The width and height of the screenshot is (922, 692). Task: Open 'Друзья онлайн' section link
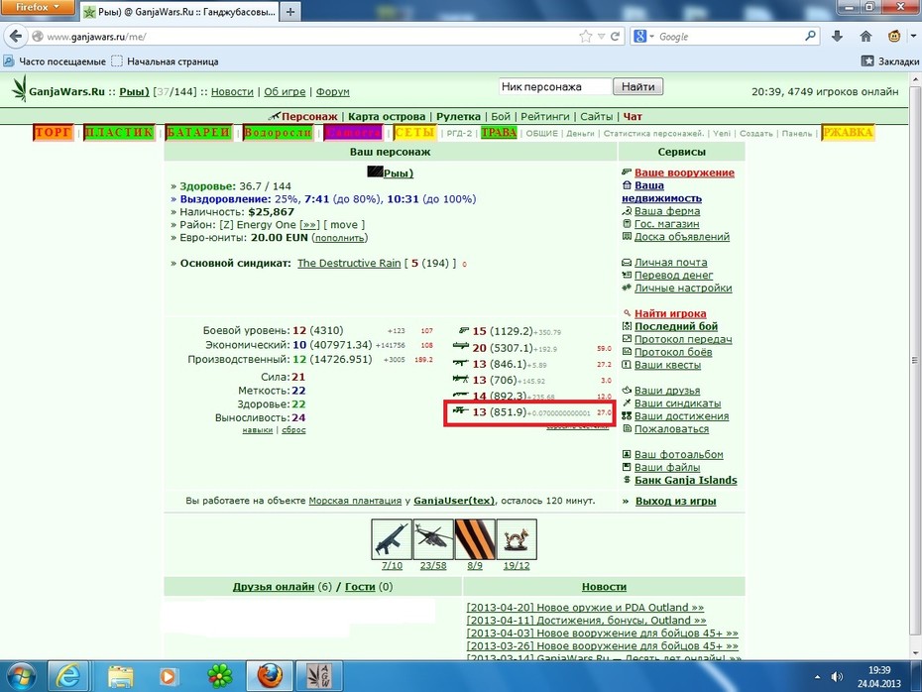click(274, 587)
